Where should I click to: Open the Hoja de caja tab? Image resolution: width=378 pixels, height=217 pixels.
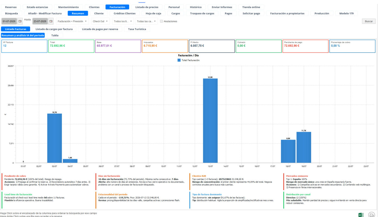tap(153, 13)
